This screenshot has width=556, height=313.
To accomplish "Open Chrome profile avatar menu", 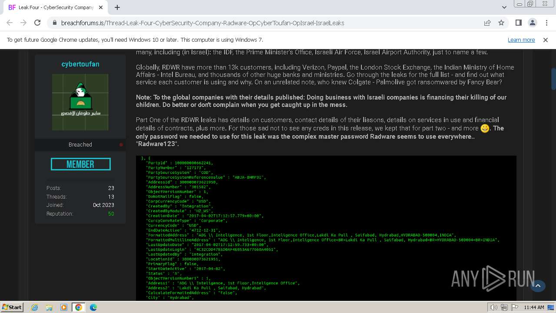I will coord(533,23).
